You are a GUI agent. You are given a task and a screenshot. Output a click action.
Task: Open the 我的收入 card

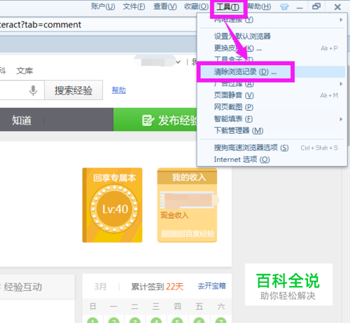coord(187,205)
